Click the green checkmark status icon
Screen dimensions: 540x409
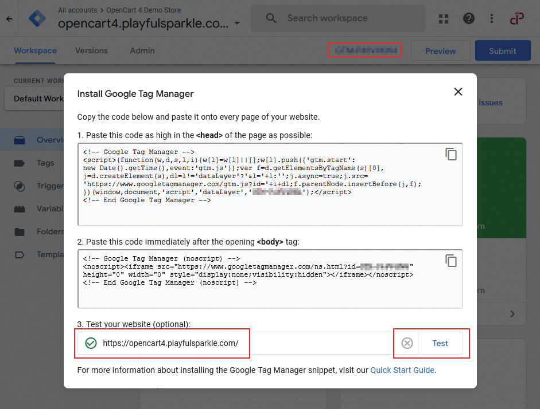tap(91, 343)
